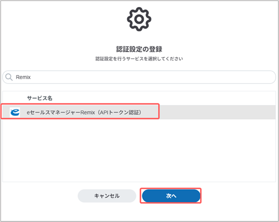Click the サービス名 column header

40,98
